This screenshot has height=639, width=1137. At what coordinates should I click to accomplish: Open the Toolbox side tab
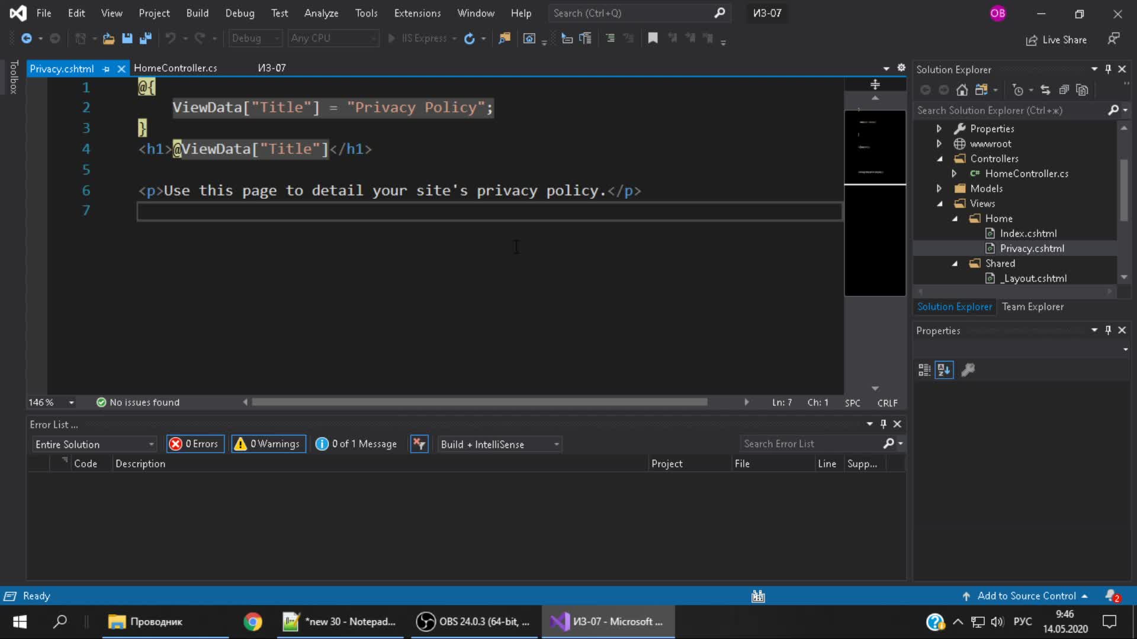14,77
